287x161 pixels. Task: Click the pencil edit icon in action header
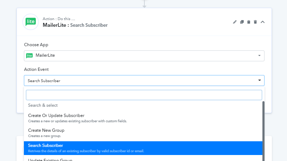click(235, 22)
